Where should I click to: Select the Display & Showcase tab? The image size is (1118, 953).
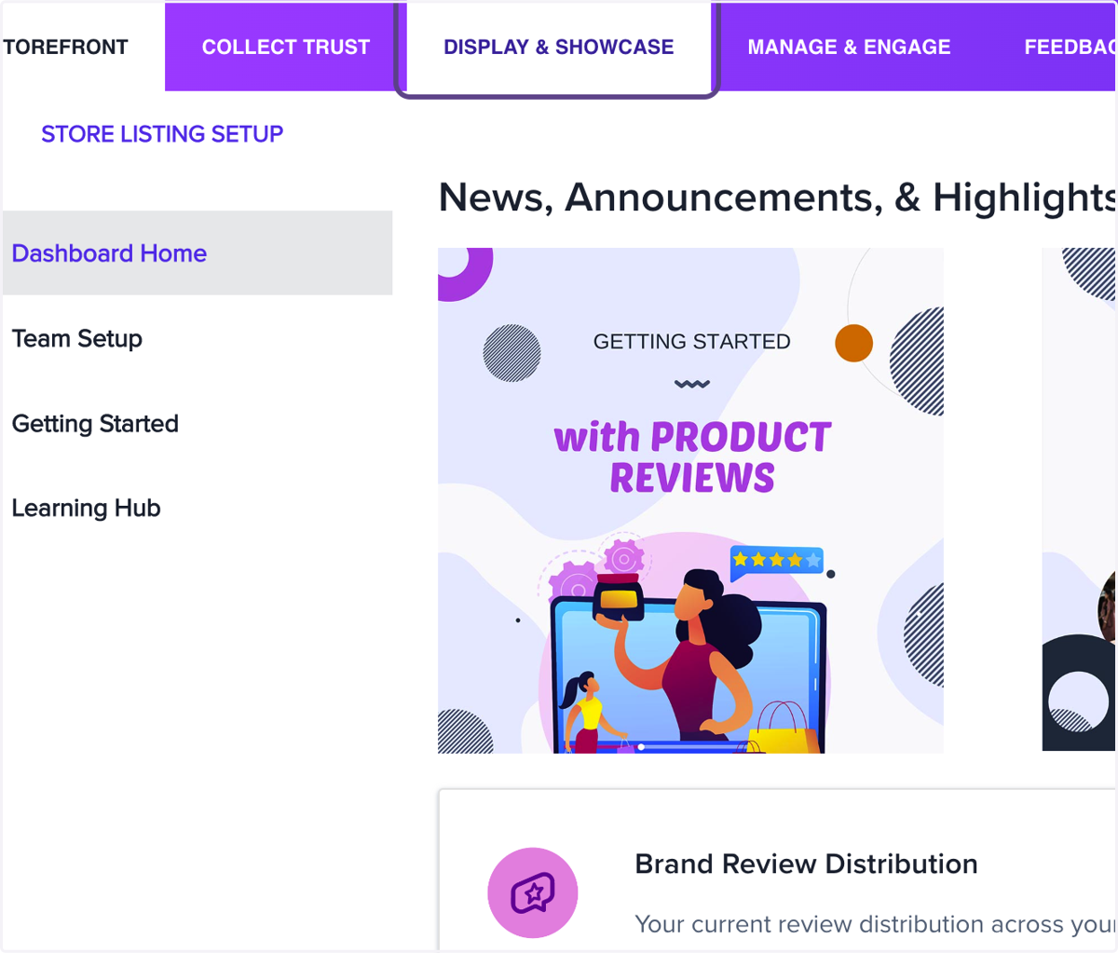click(x=558, y=48)
